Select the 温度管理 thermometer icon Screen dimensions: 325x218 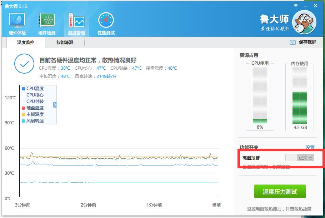[76, 20]
